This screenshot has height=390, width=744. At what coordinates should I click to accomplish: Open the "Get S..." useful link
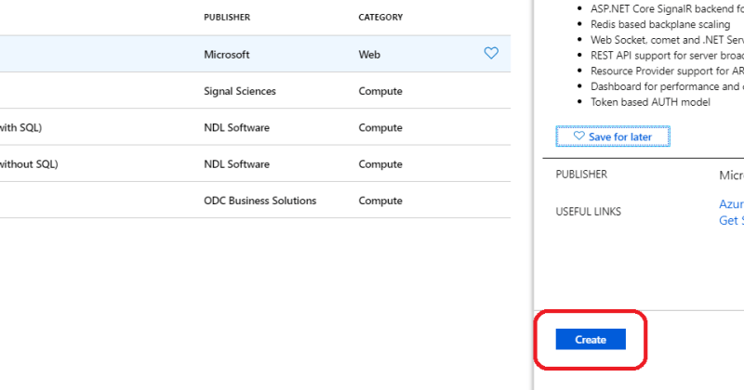[x=731, y=220]
